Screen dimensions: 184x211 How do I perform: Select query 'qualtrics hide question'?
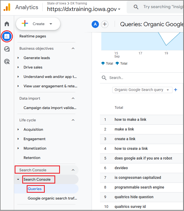[x=134, y=197]
